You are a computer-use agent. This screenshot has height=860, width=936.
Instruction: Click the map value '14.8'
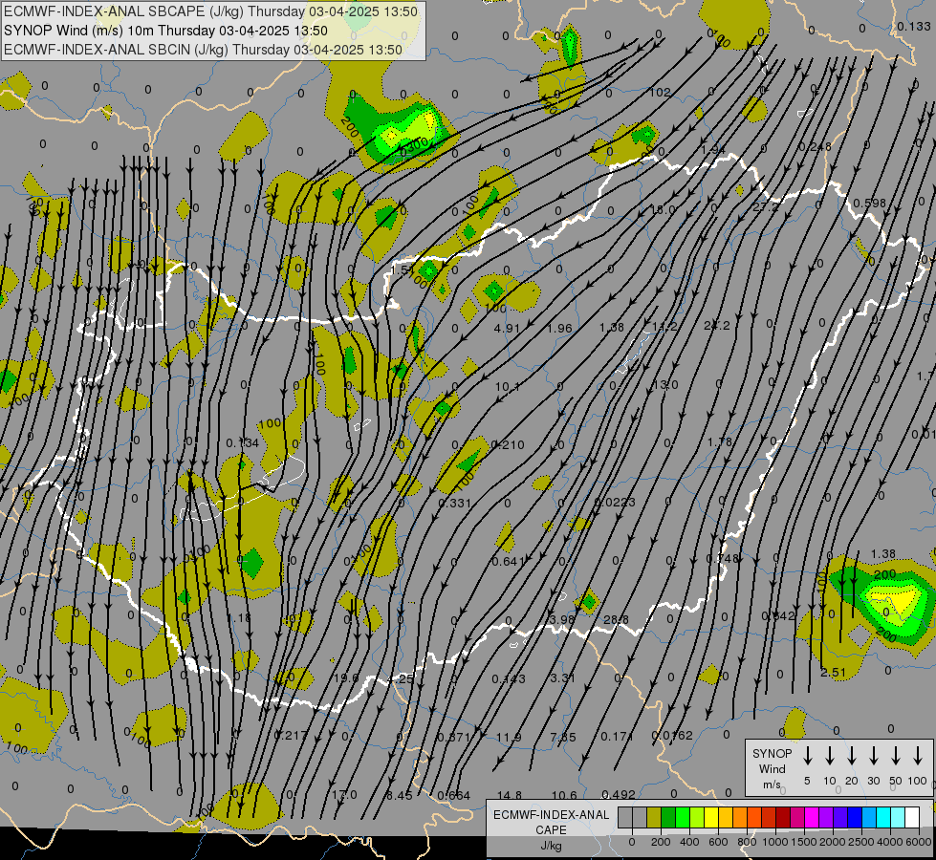[x=510, y=795]
